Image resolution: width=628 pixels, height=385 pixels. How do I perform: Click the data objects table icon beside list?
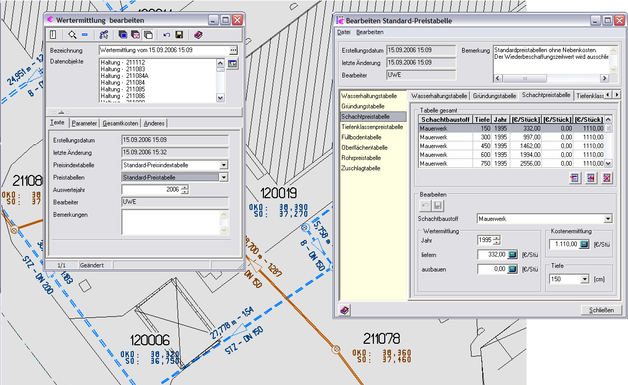tap(233, 64)
